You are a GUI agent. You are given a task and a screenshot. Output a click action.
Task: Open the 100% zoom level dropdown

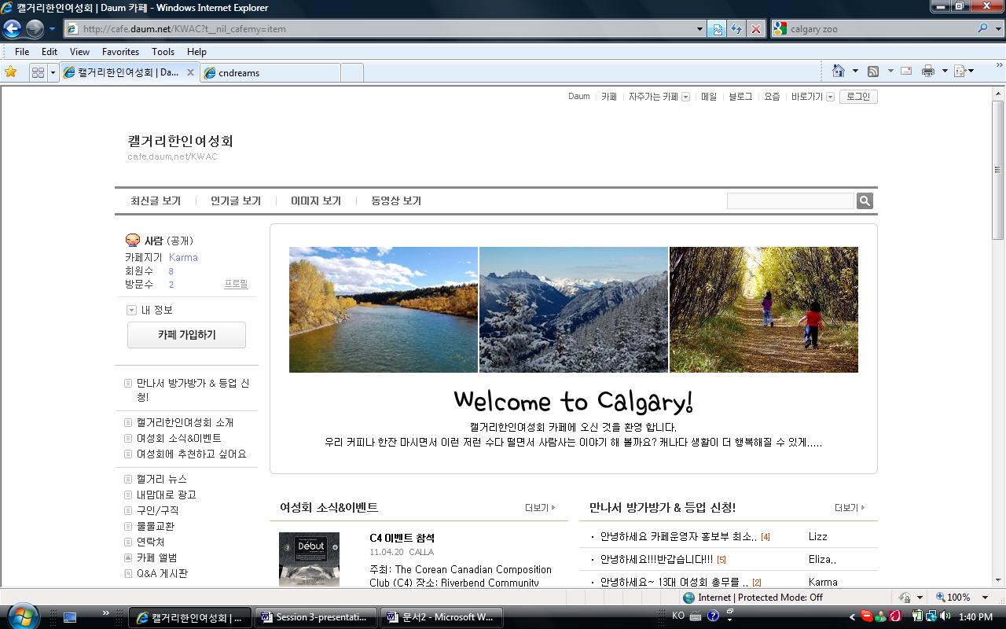(x=984, y=598)
